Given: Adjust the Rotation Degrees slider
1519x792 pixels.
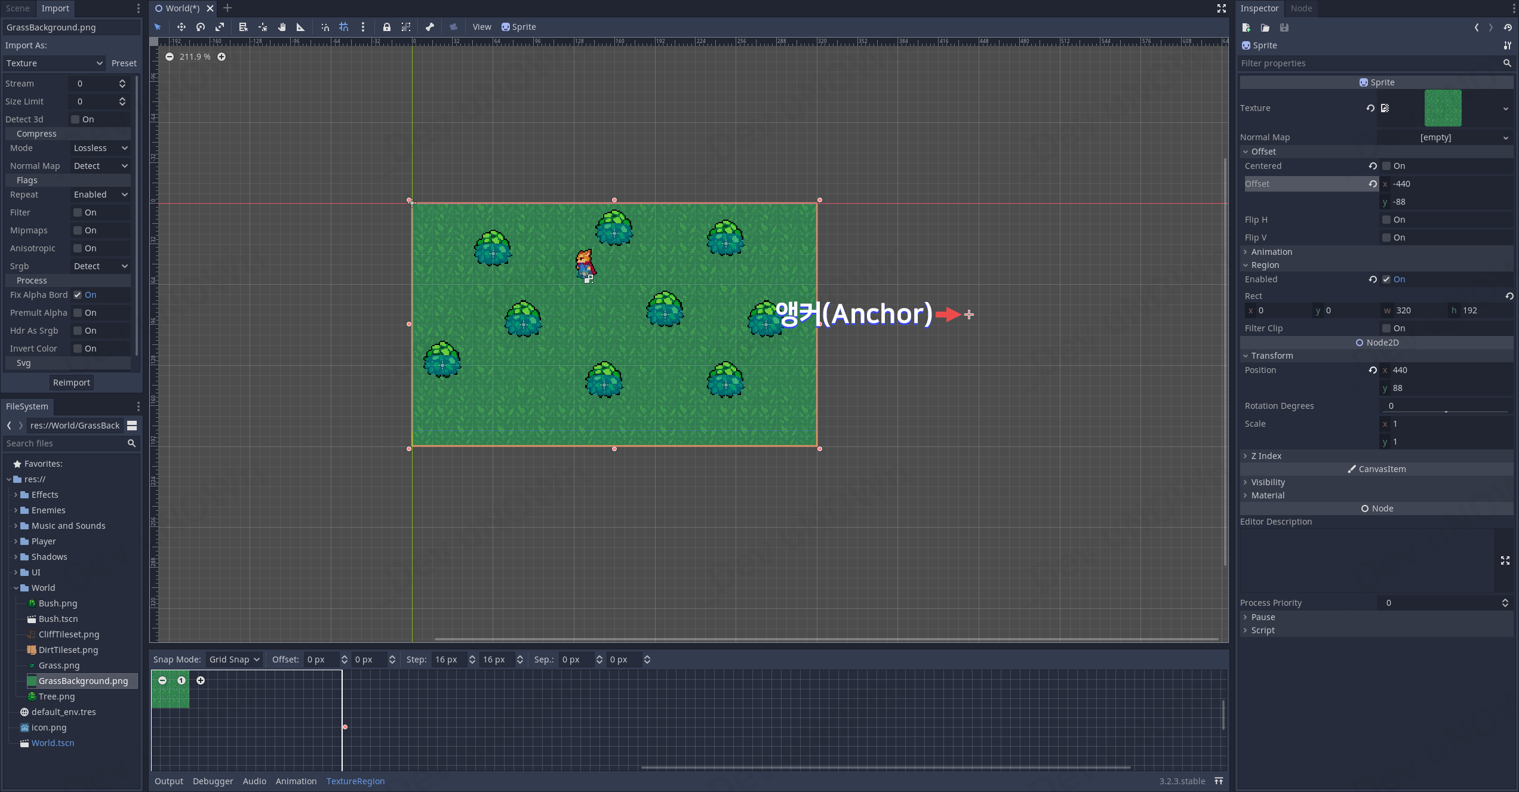Looking at the screenshot, I should [1446, 411].
